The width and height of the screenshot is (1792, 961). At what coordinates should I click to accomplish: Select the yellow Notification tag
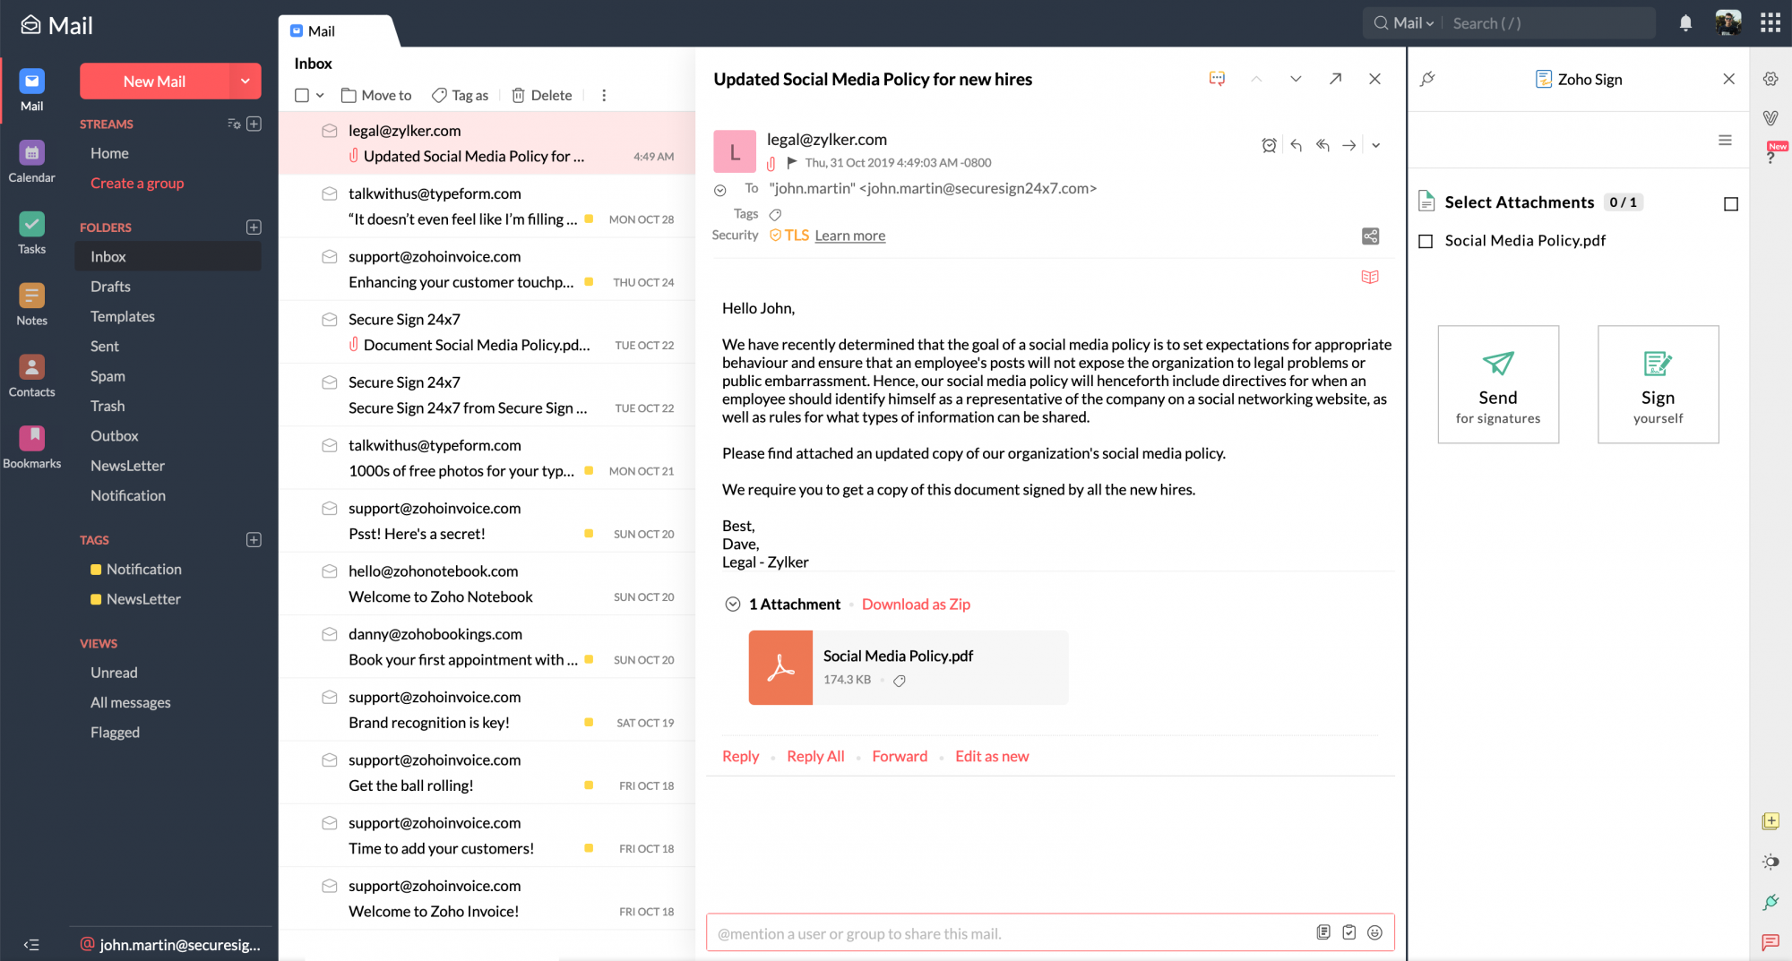136,570
